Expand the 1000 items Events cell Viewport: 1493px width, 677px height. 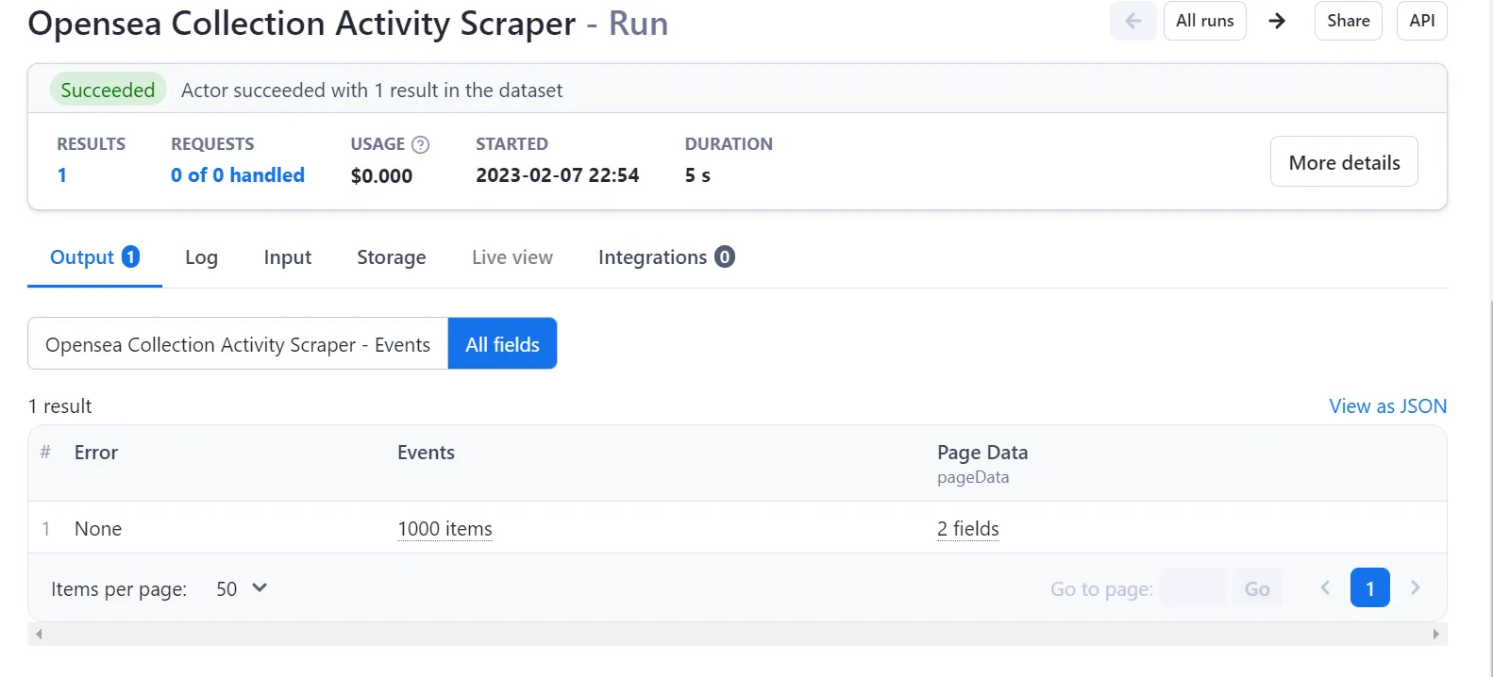click(x=445, y=529)
